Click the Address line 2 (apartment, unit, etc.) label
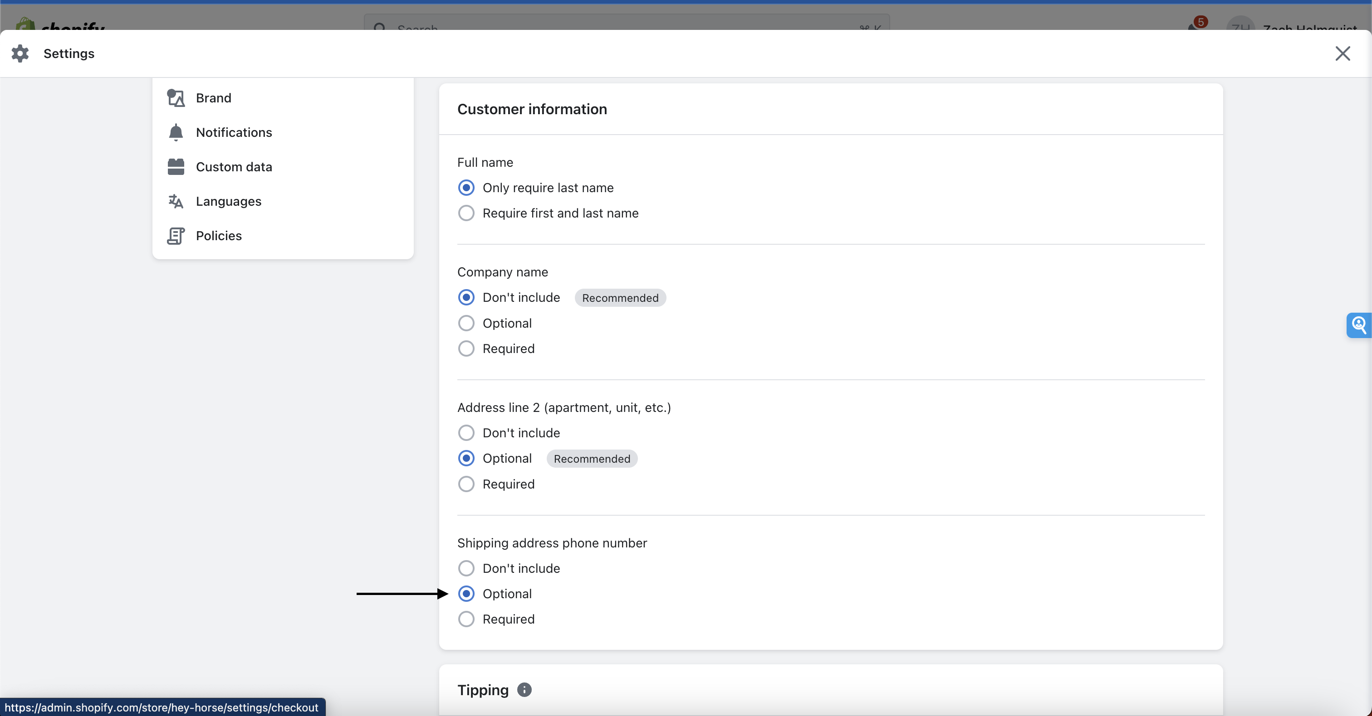This screenshot has height=716, width=1372. point(564,407)
